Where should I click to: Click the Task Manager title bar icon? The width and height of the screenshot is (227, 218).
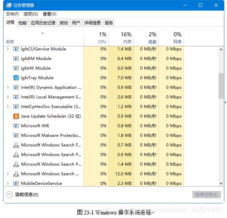point(9,5)
